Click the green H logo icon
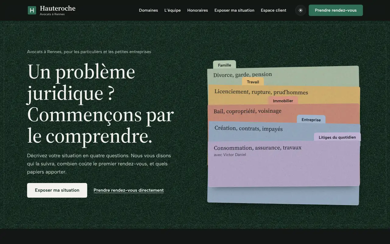Image resolution: width=390 pixels, height=244 pixels. click(x=32, y=10)
